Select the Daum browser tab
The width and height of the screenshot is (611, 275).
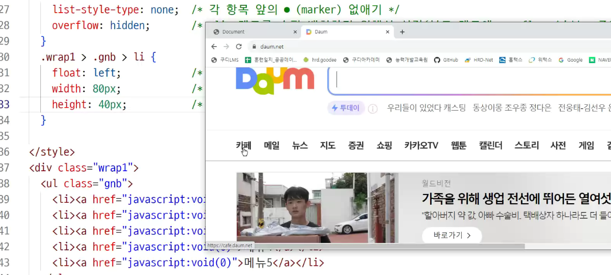pos(348,32)
